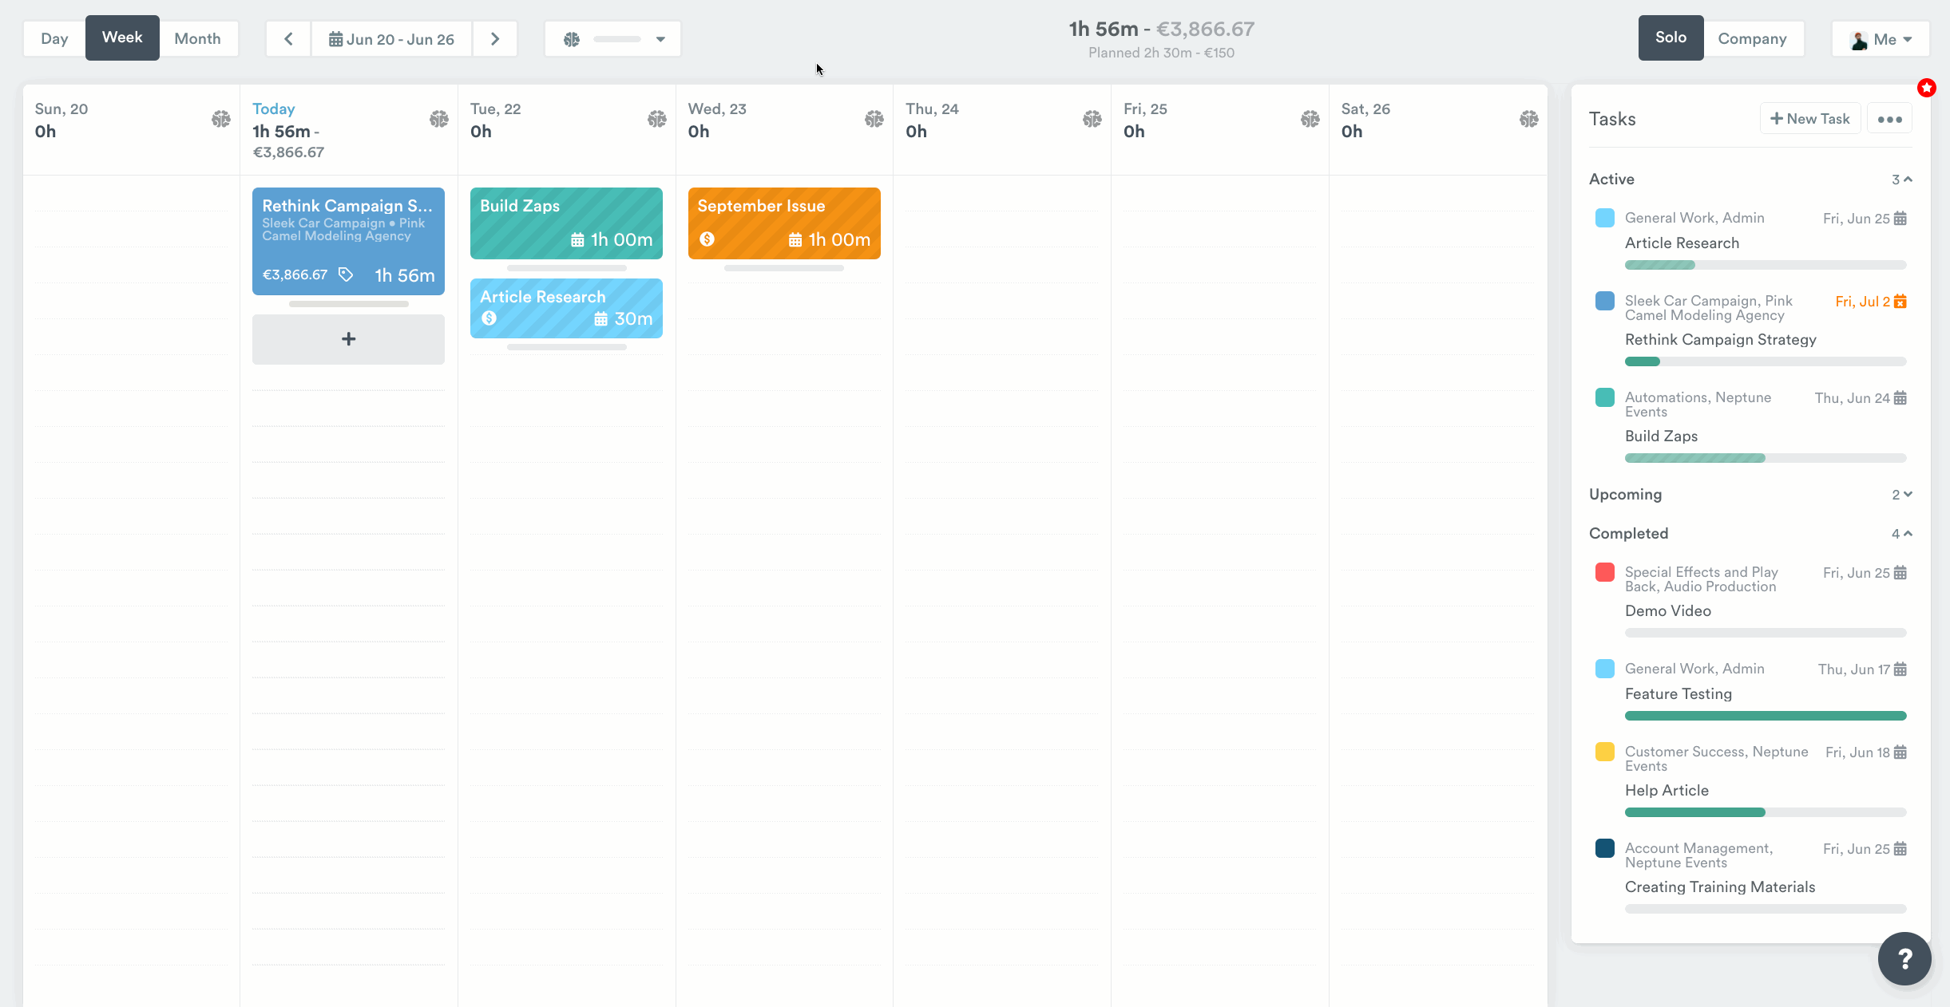This screenshot has height=1007, width=1950.
Task: Click the scheduled calendar icon on Build Zaps
Action: click(x=577, y=239)
